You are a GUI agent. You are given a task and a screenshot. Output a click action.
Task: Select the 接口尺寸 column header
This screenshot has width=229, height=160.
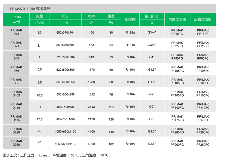click(x=152, y=16)
